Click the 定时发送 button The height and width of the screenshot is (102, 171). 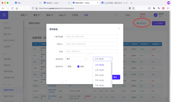pyautogui.click(x=141, y=23)
